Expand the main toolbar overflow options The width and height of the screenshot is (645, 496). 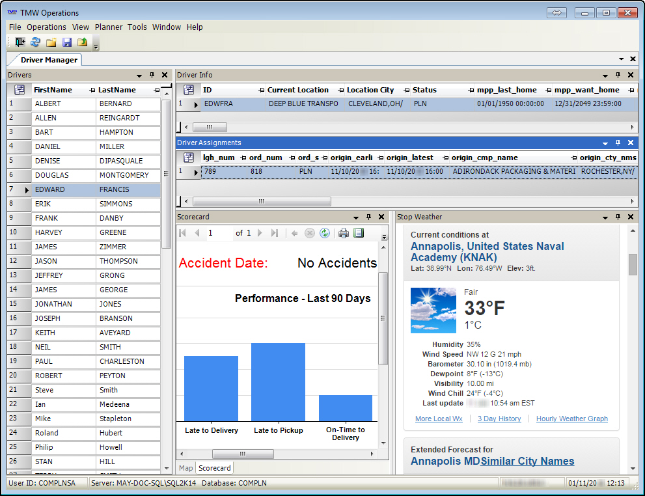(x=96, y=46)
